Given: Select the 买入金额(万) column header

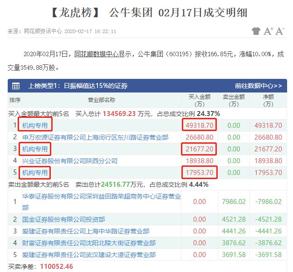Looking at the screenshot, I should (x=200, y=100).
